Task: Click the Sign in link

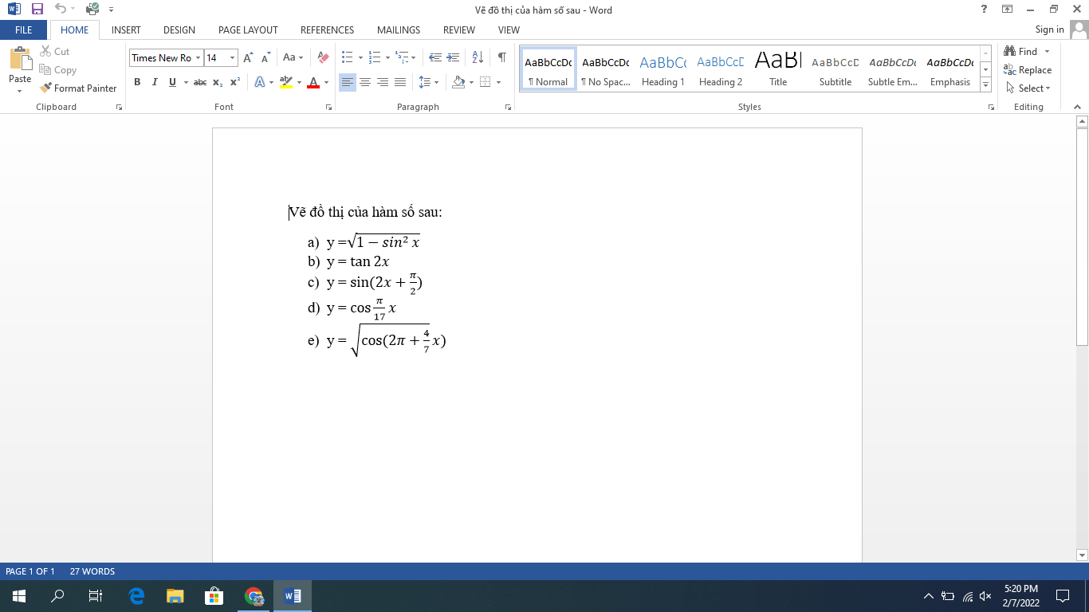Action: (1049, 29)
